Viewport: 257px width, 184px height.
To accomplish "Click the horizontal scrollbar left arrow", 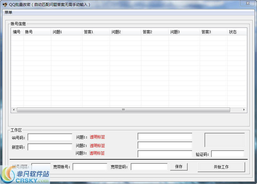I will pyautogui.click(x=14, y=110).
